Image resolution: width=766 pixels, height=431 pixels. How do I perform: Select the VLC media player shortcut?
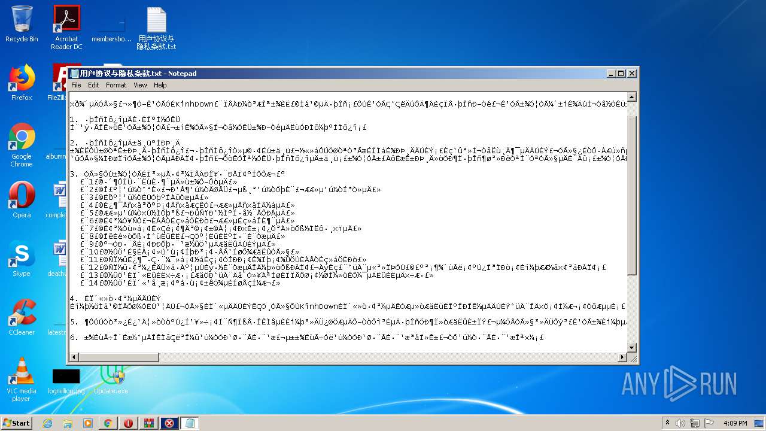click(x=22, y=379)
